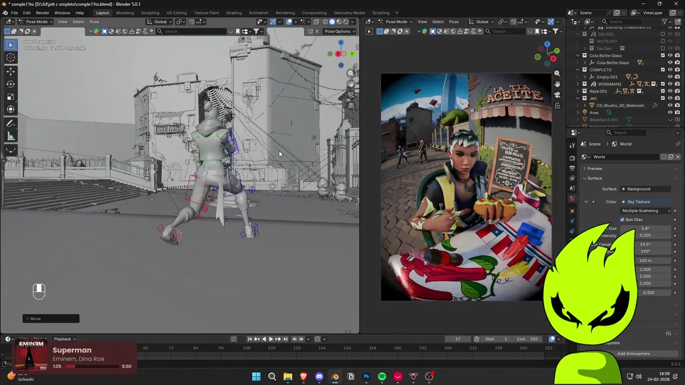This screenshot has height=385, width=685.
Task: Select the Rotate tool in left toolbar
Action: (11, 84)
